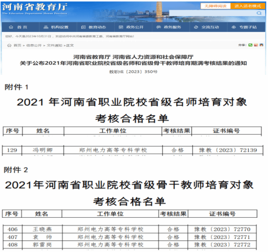268x252 pixels.
Task: Select the 附件 2 heading
Action: tap(16, 170)
